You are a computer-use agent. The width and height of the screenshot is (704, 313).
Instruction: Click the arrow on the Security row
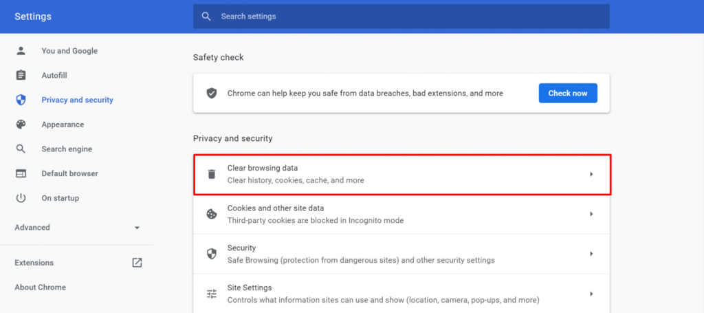(591, 254)
